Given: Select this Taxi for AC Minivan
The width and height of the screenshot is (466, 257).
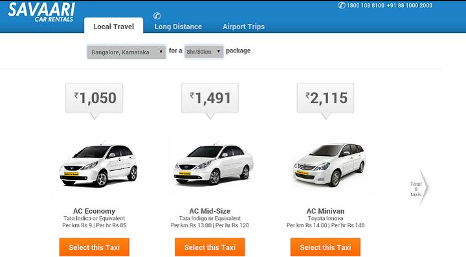Looking at the screenshot, I should click(x=326, y=247).
